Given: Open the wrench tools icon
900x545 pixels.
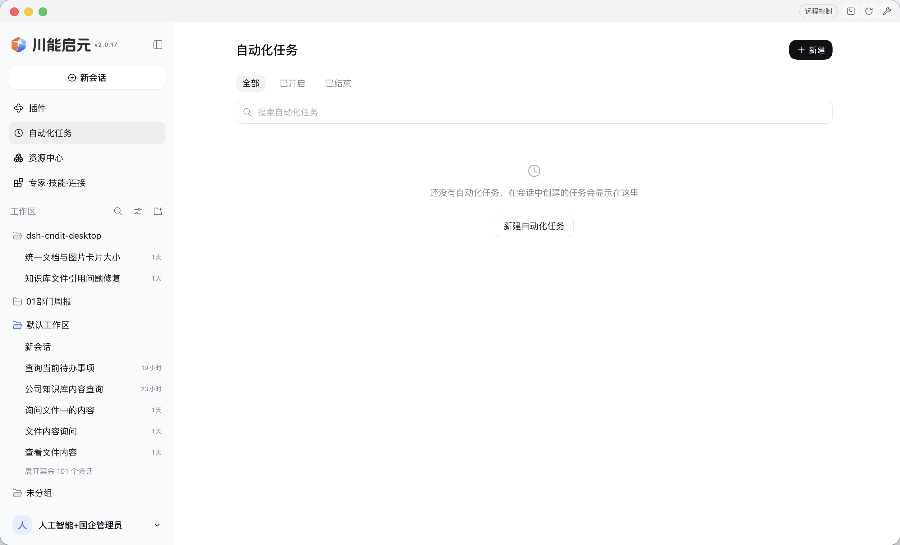Looking at the screenshot, I should point(887,11).
